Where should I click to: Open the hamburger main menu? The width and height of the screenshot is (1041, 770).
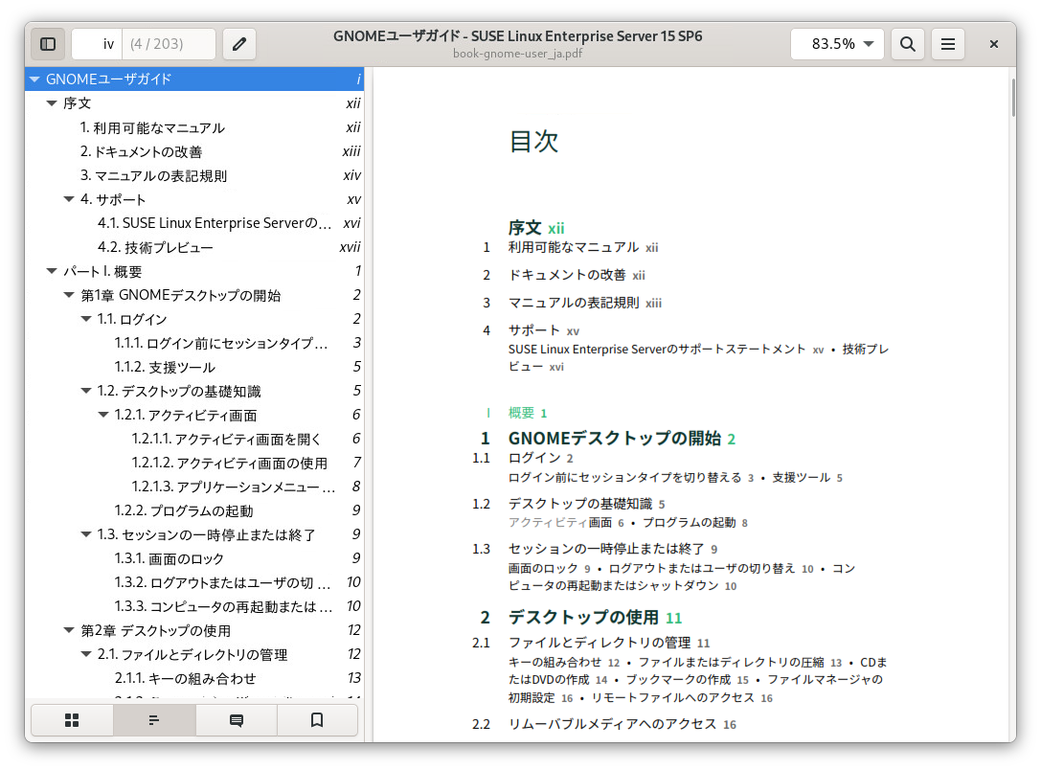click(x=947, y=44)
